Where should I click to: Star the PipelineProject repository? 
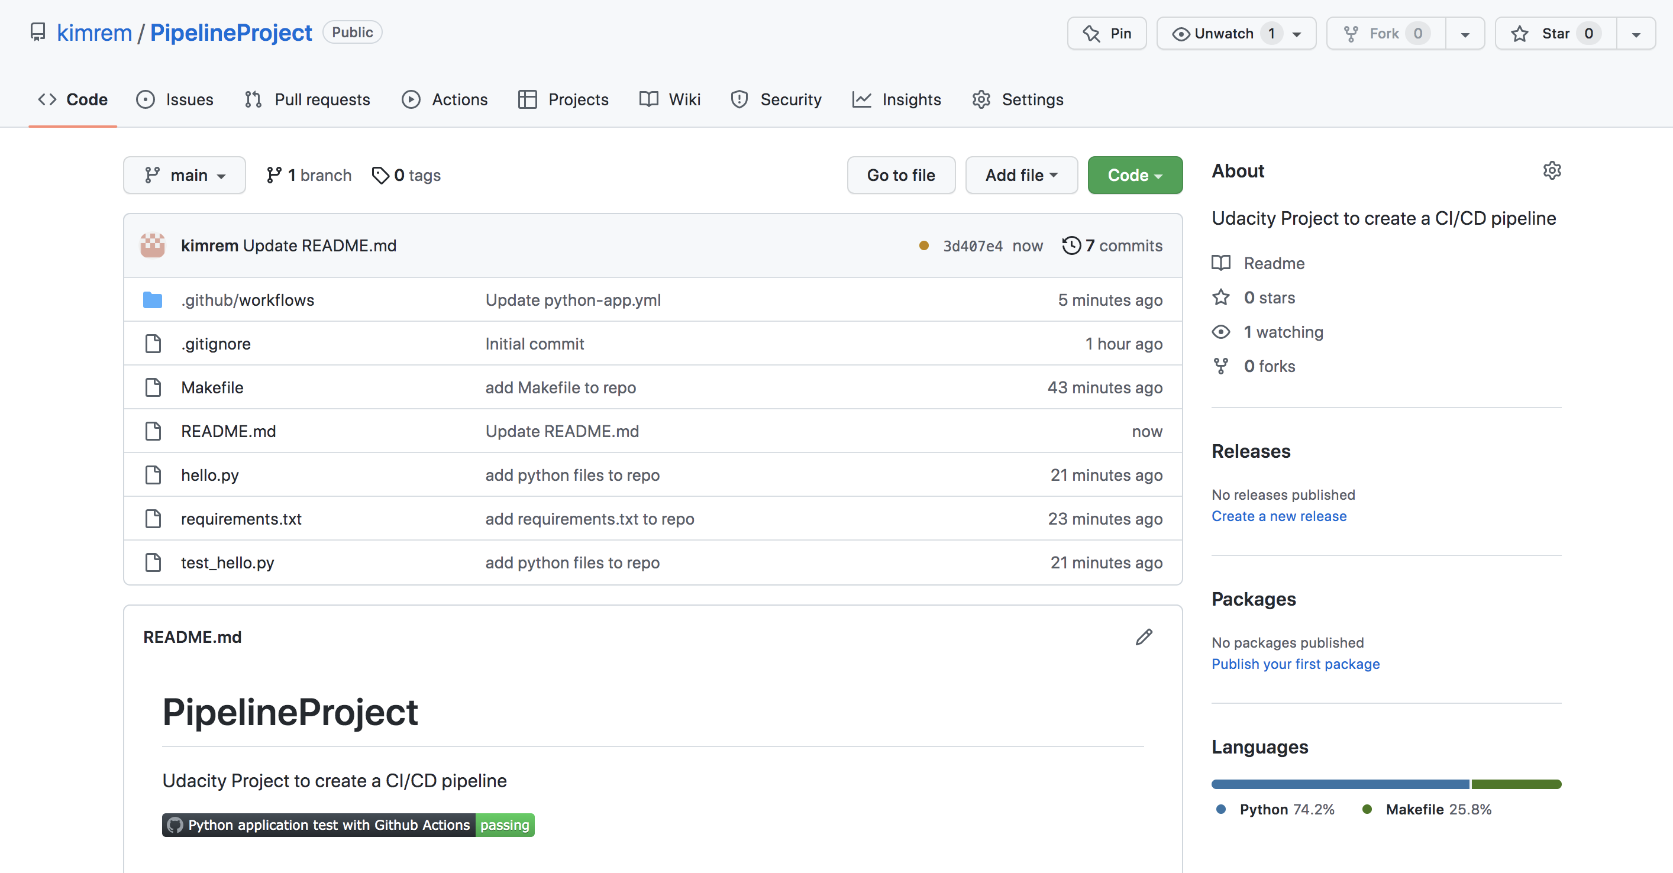1555,33
